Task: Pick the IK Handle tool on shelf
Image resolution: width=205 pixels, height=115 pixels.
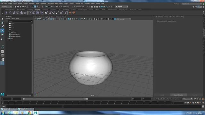Action: pyautogui.click(x=13, y=13)
